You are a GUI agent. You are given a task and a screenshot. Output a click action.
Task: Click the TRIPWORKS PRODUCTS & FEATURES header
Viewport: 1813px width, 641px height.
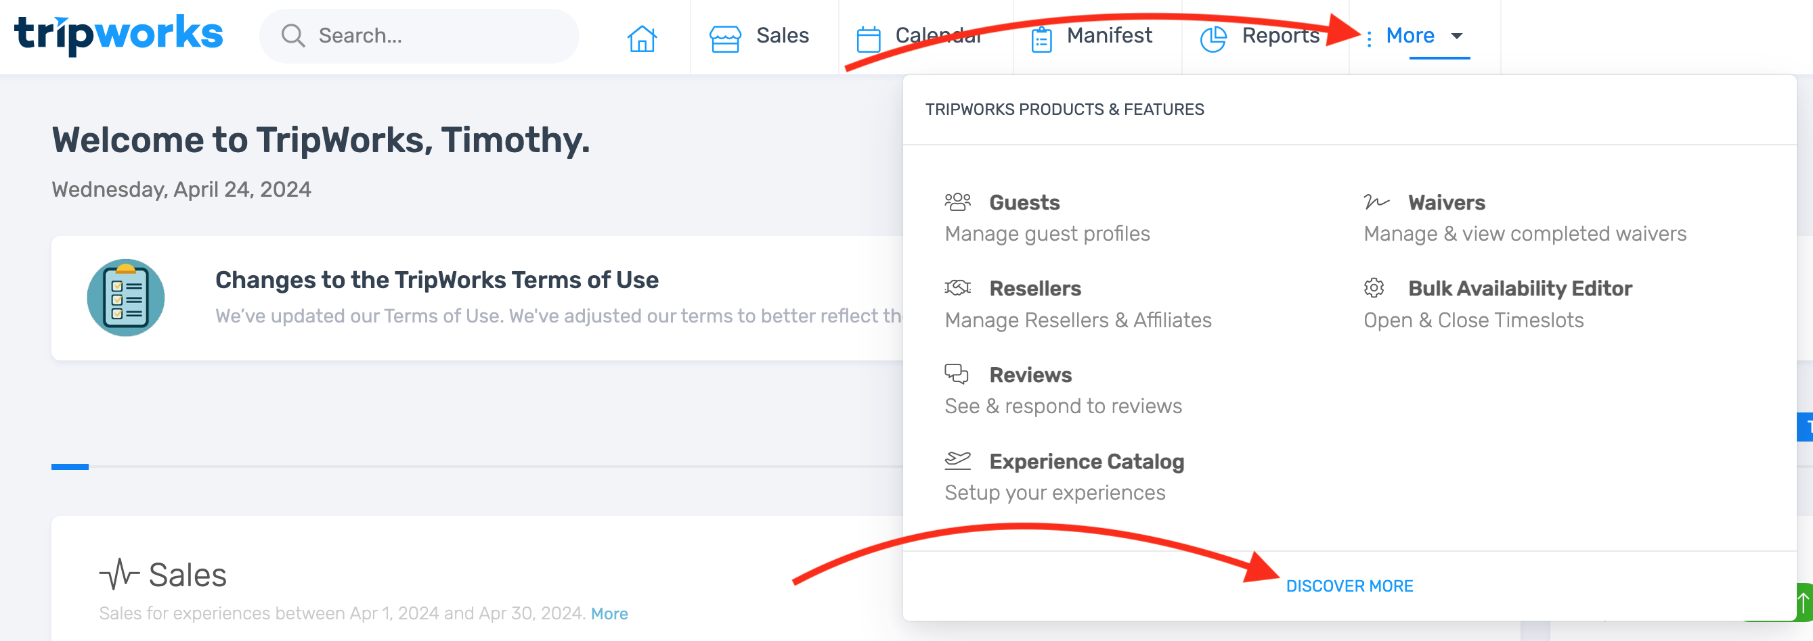(1064, 110)
